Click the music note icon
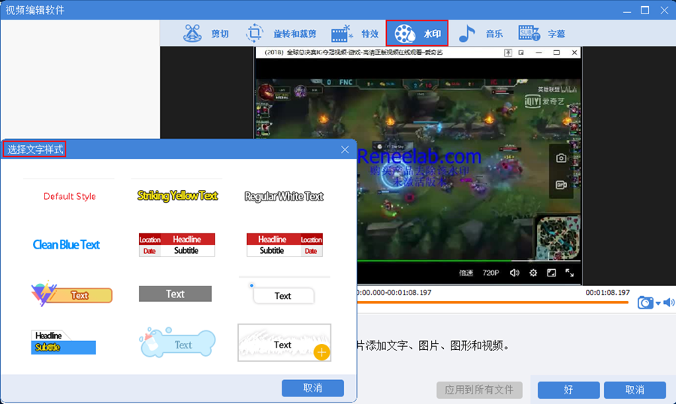Viewport: 676px width, 404px height. [466, 33]
